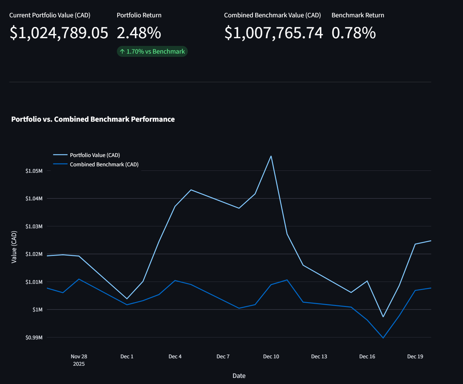Screen dimensions: 463x384
Task: Click the green up-arrow icon in the benchmark badge
Action: (x=122, y=51)
